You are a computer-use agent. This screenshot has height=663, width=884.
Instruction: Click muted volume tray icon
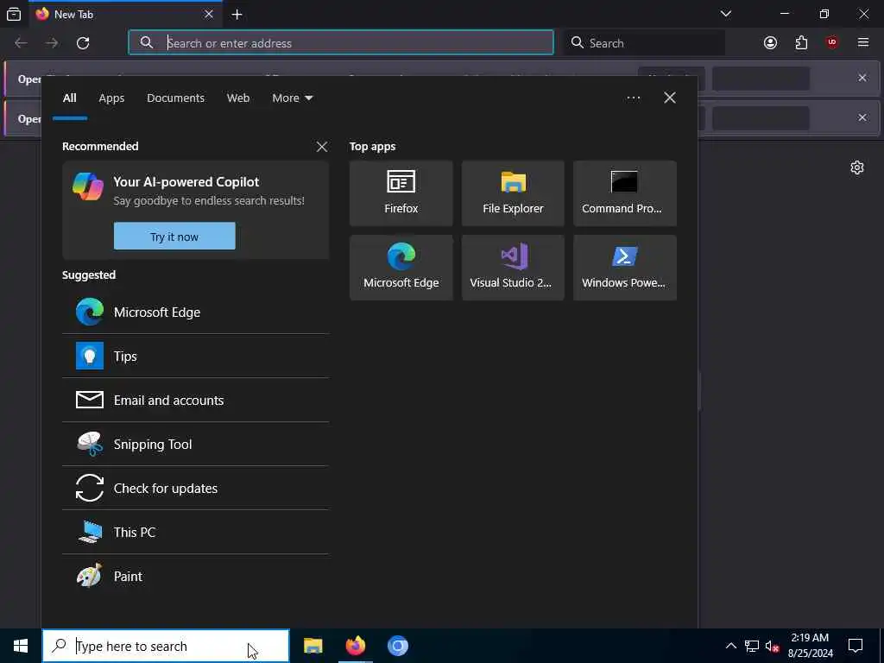tap(773, 646)
